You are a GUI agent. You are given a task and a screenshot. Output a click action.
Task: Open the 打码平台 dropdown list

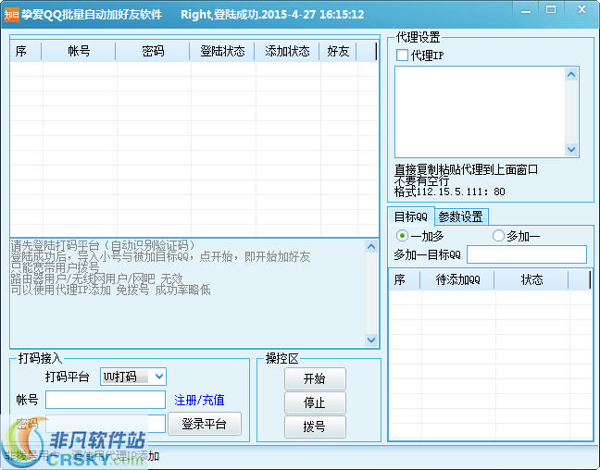159,377
